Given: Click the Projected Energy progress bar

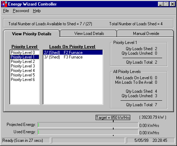Looking at the screenshot, I should 88,125.
